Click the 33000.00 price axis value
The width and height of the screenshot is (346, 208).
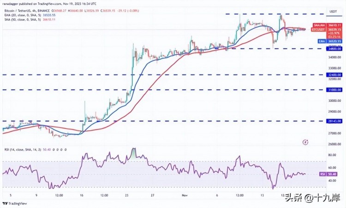click(x=335, y=68)
